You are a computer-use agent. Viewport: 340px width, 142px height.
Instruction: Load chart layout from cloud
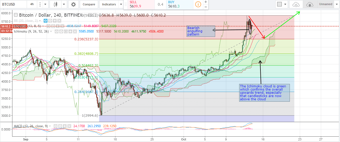(296, 4)
